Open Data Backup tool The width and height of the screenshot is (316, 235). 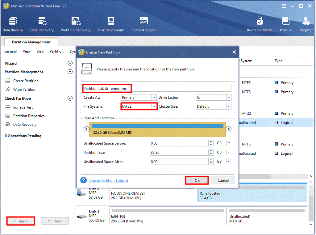pos(13,24)
